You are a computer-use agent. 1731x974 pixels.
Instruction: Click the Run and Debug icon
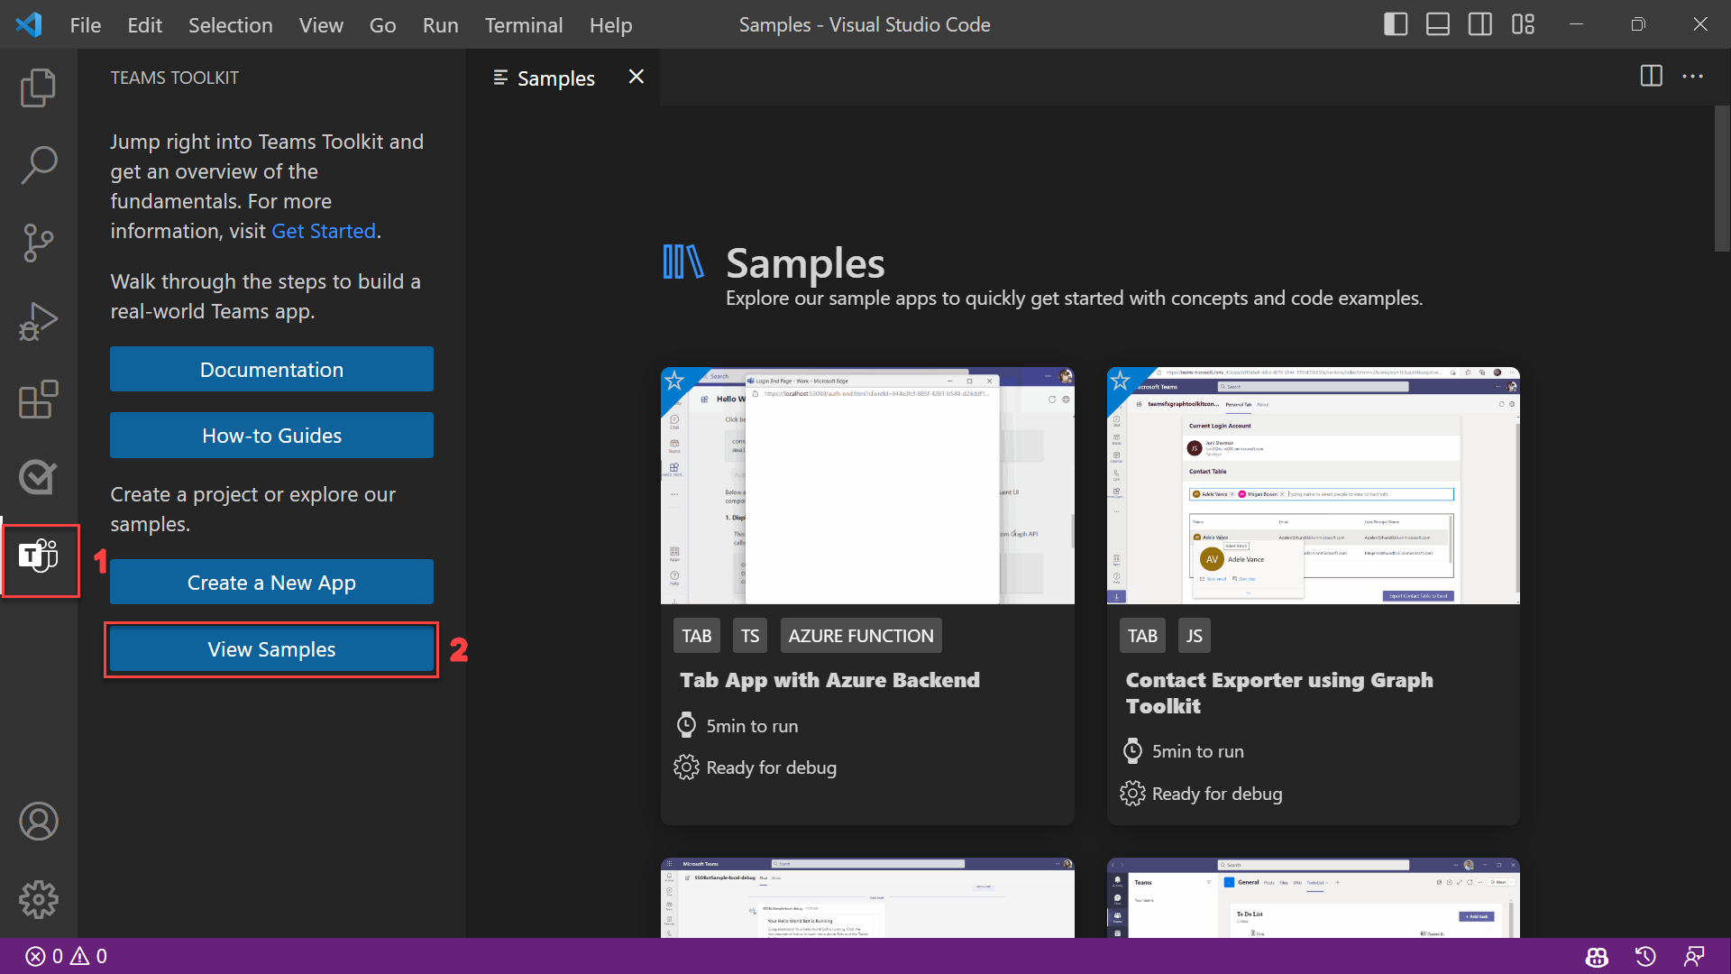(38, 322)
